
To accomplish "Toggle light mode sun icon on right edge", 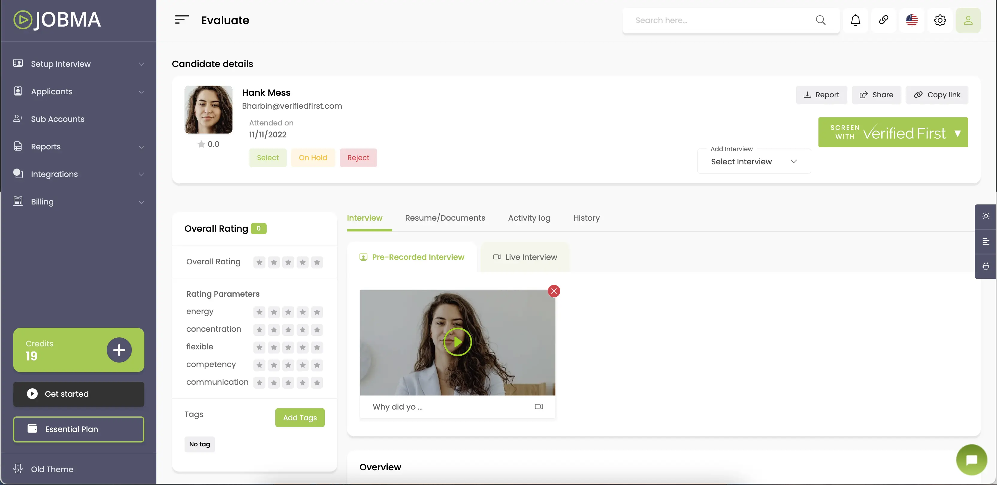I will pyautogui.click(x=986, y=216).
